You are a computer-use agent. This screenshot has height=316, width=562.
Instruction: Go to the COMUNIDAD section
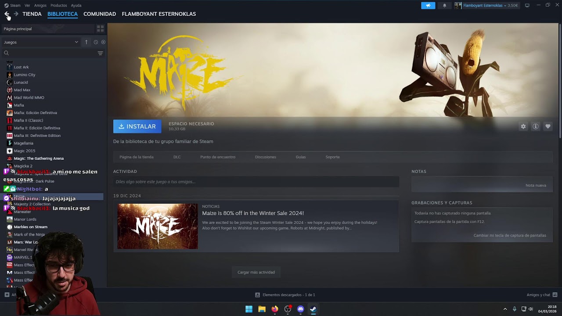click(100, 14)
